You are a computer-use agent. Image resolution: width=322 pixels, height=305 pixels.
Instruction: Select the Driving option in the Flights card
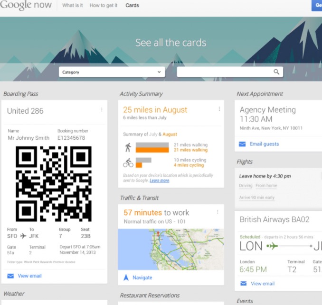click(246, 186)
